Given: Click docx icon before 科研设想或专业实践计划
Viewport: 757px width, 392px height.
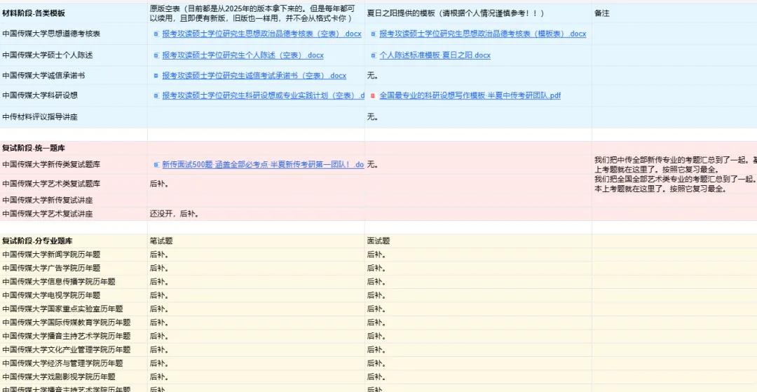Looking at the screenshot, I should 156,96.
